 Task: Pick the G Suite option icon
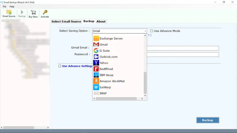coord(96,51)
